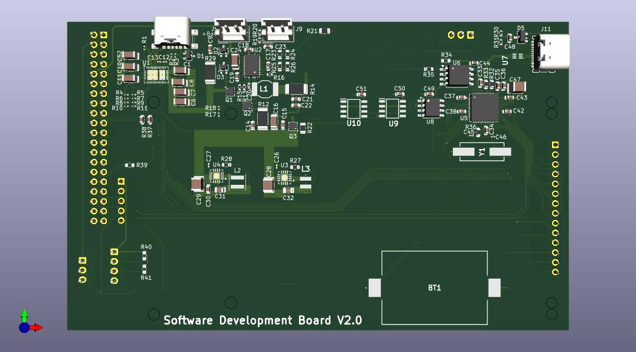Click the R22 resistor
Viewport: 636px width, 352px height.
[302, 128]
